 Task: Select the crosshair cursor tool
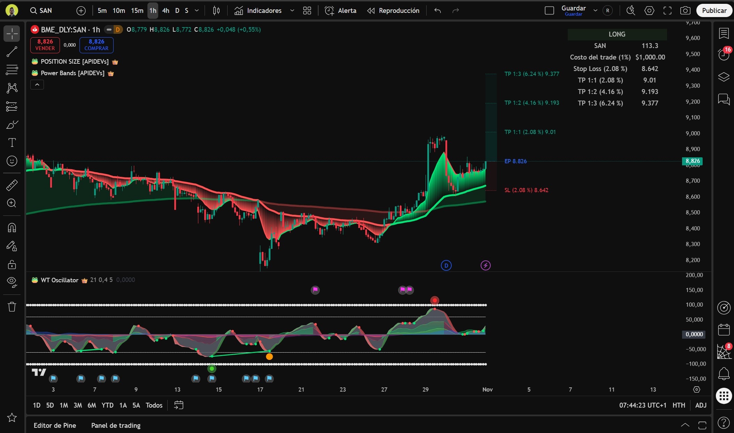pyautogui.click(x=12, y=33)
